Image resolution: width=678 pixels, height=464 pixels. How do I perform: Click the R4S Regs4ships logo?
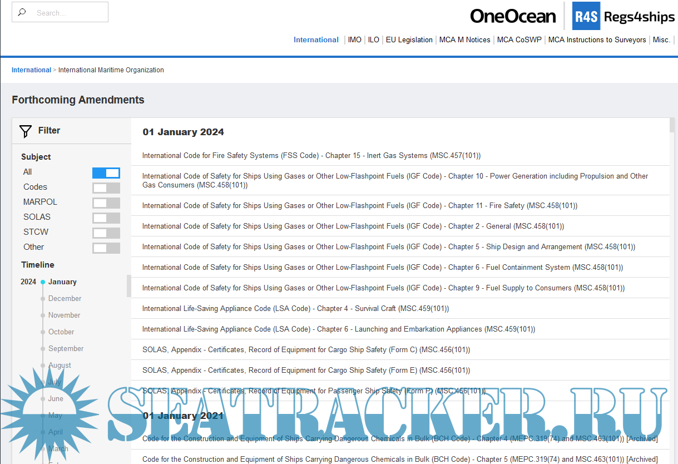tap(623, 16)
